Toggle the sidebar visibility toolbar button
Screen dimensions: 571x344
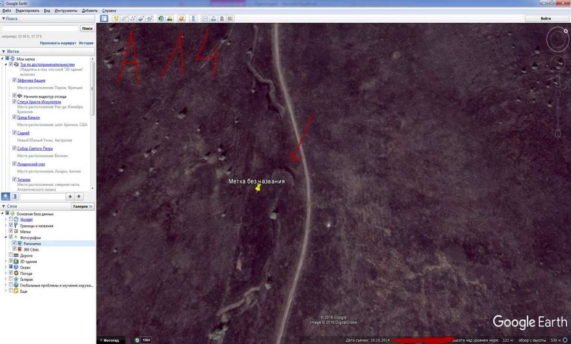(104, 19)
